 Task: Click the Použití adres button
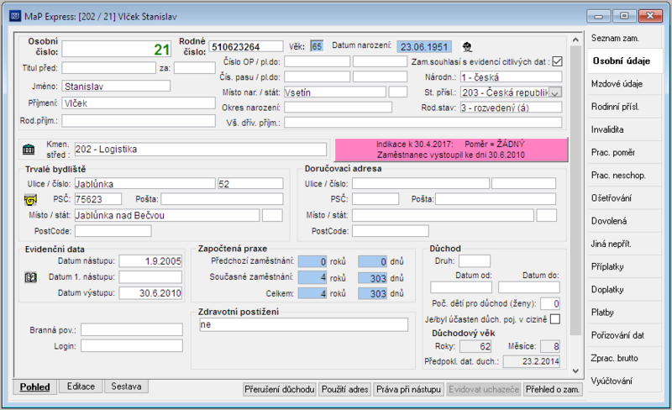click(345, 389)
